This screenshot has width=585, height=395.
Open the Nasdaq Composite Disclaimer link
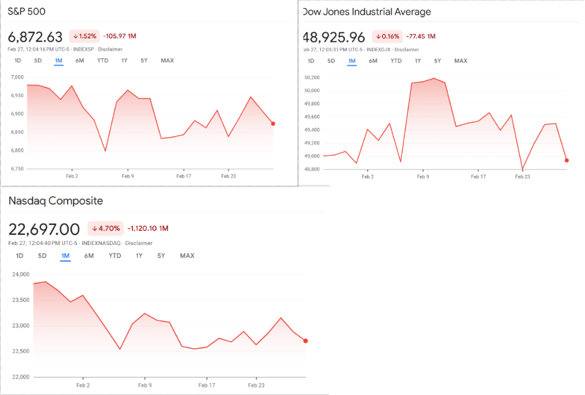[138, 243]
